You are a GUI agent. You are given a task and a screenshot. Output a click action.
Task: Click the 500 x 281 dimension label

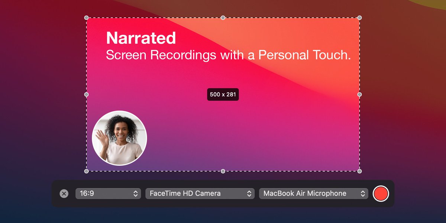223,94
